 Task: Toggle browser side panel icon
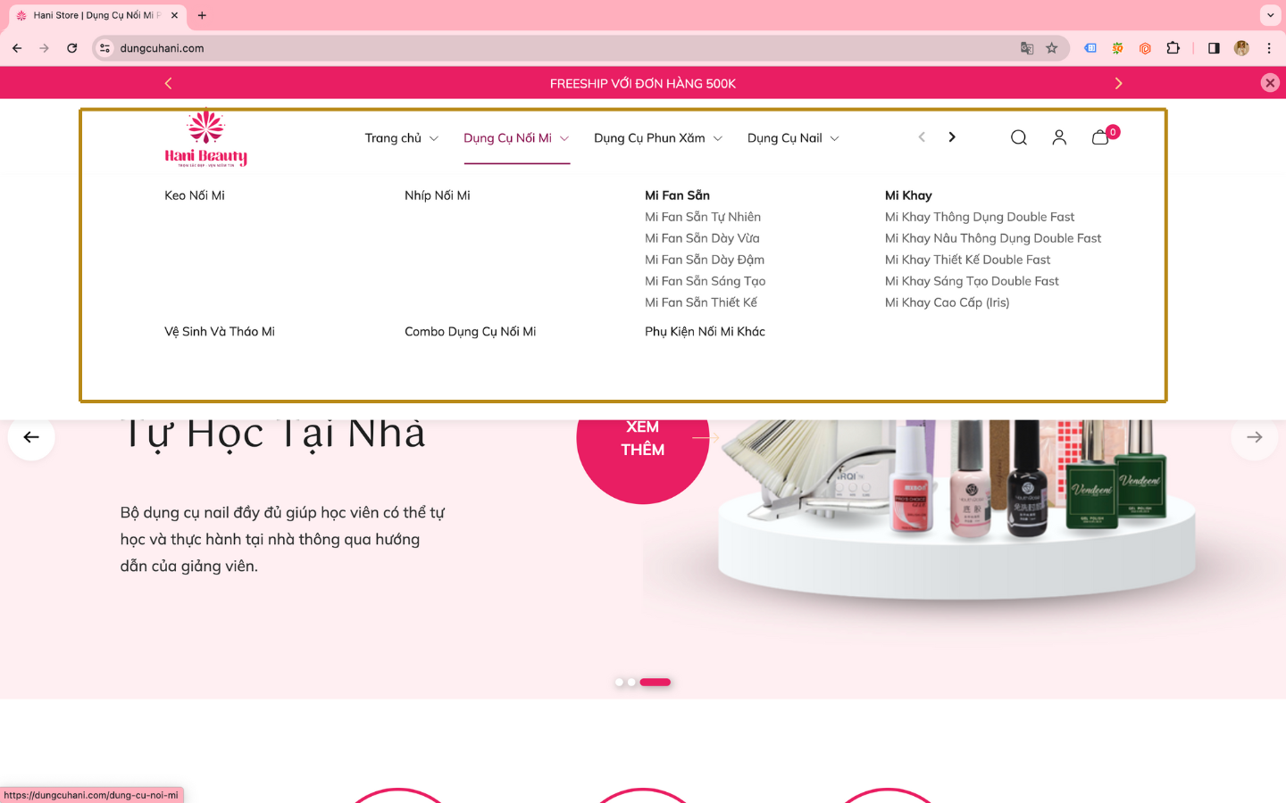coord(1214,48)
